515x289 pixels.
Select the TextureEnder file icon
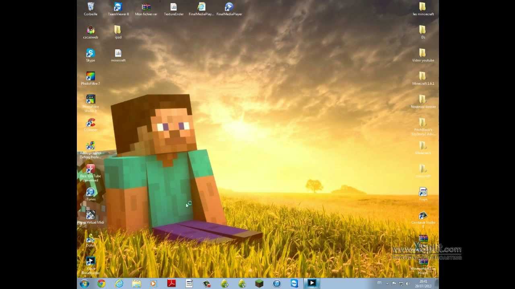[174, 9]
